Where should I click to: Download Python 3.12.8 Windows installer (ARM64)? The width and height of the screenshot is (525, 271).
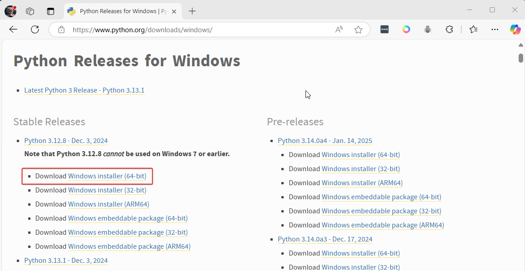[109, 204]
